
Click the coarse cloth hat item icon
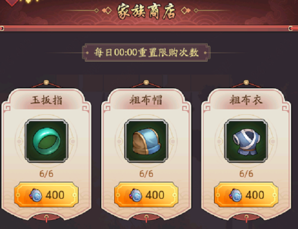(146, 141)
